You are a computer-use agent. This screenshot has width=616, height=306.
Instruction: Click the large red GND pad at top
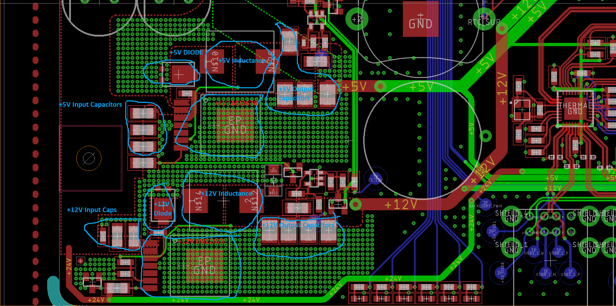421,18
